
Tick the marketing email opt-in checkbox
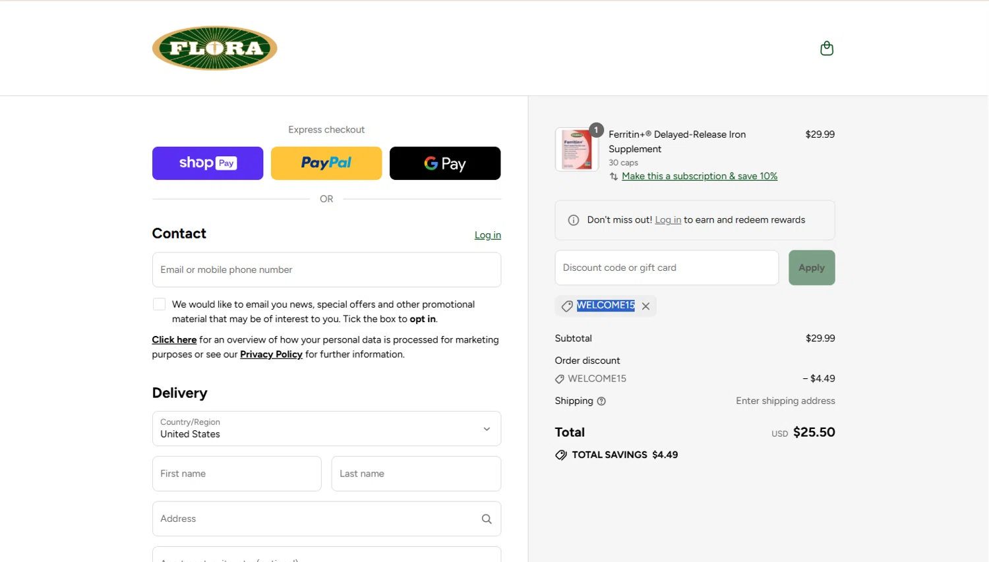159,304
